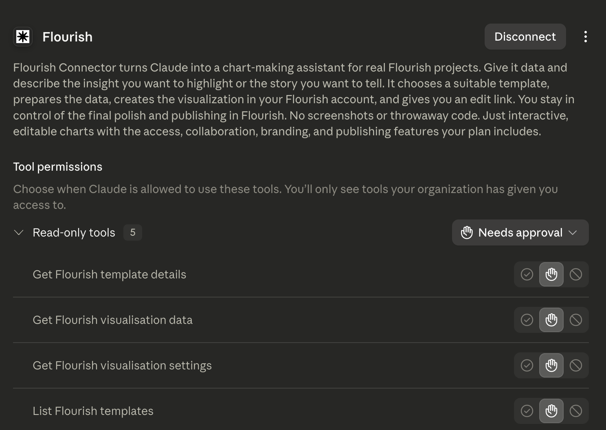Image resolution: width=606 pixels, height=430 pixels.
Task: Always allow Get Flourish visualisation data
Action: pyautogui.click(x=527, y=320)
